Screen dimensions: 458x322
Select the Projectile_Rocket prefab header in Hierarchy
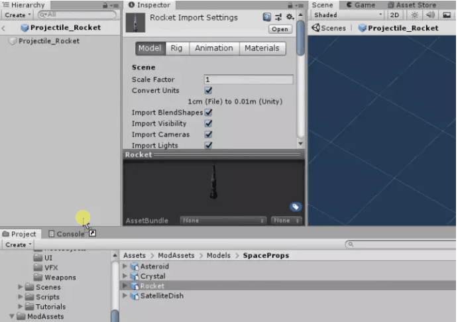[x=61, y=27]
